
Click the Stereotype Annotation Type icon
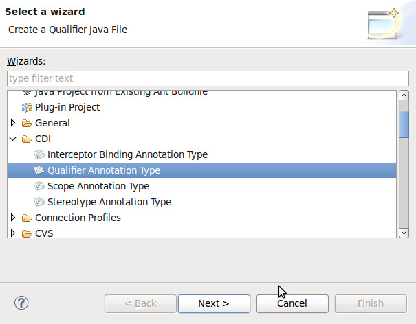[x=39, y=202]
